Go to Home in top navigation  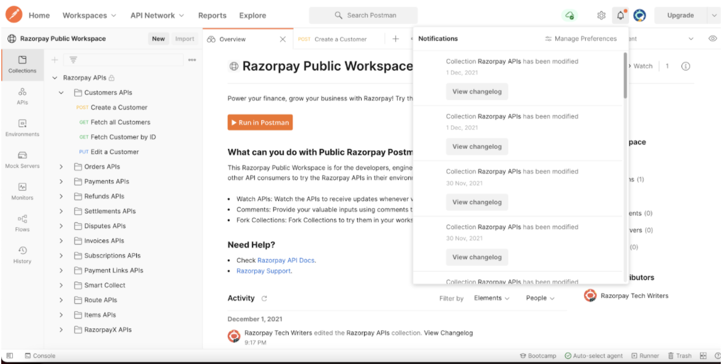39,15
